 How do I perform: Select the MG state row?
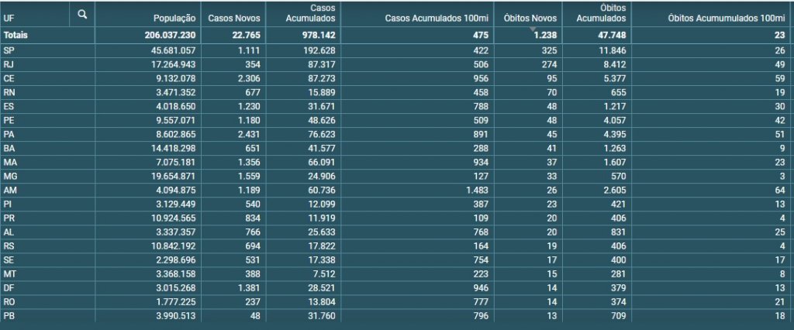[395, 176]
